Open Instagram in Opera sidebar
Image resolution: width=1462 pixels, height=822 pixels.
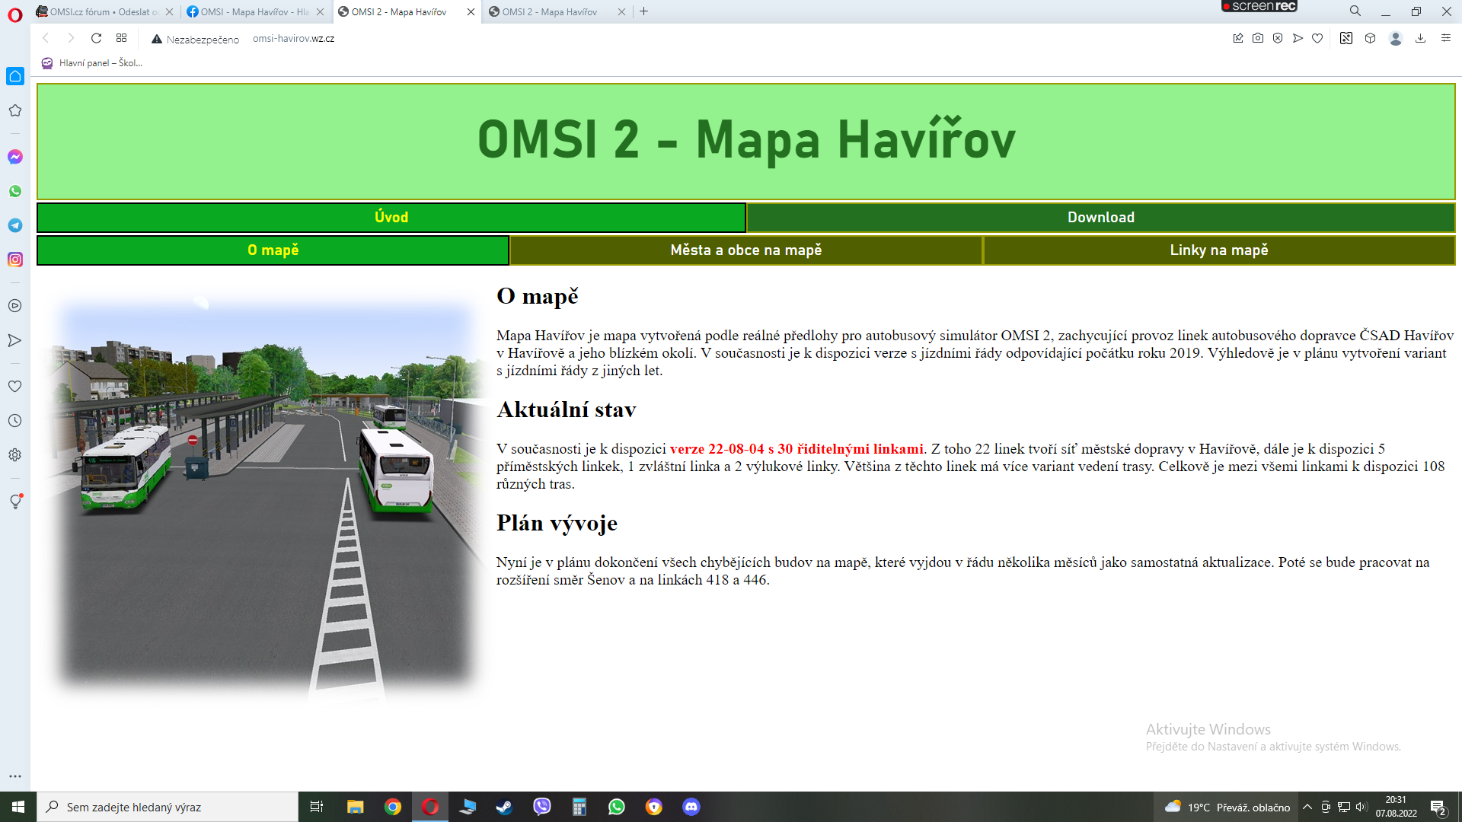point(15,260)
